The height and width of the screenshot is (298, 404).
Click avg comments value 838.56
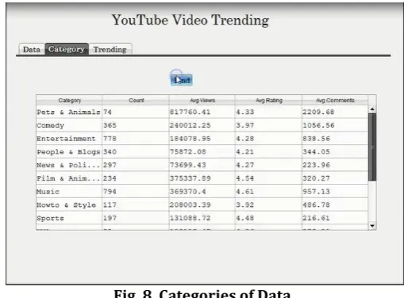click(317, 139)
